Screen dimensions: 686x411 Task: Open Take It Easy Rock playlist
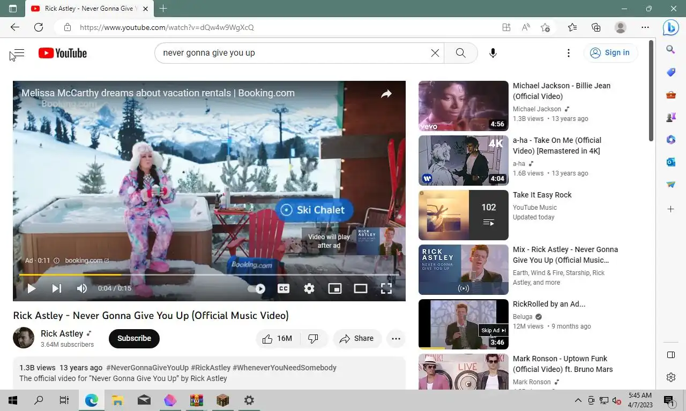[463, 215]
